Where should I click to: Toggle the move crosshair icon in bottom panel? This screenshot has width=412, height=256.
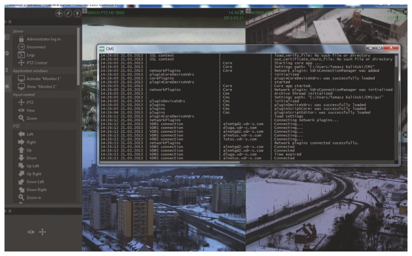point(42,233)
